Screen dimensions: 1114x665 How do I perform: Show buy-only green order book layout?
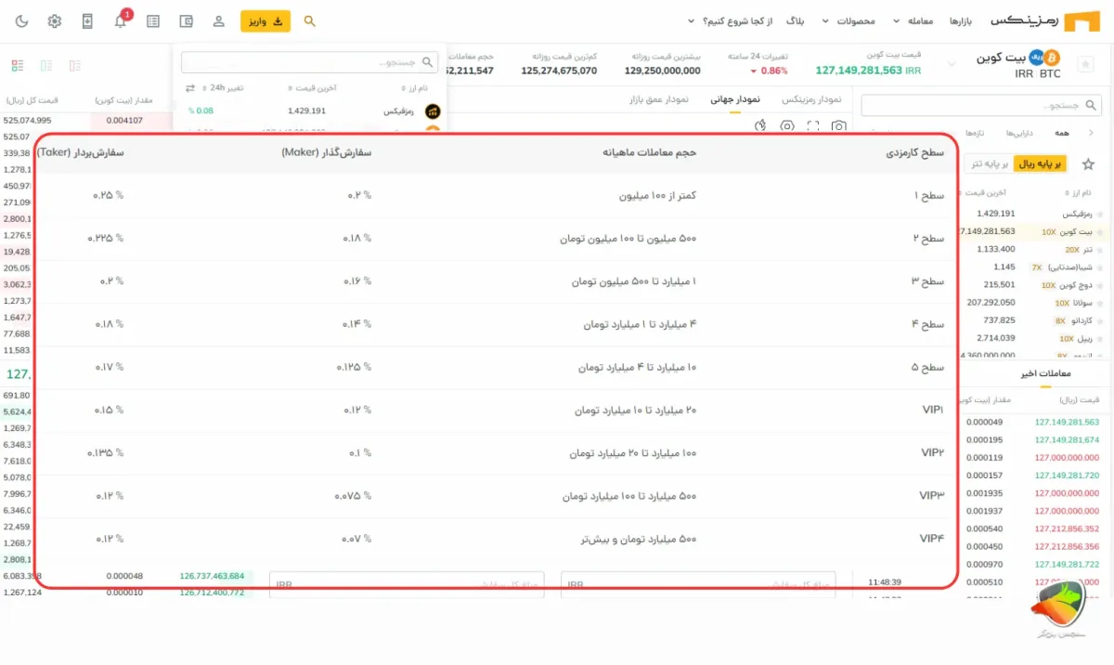pos(46,66)
